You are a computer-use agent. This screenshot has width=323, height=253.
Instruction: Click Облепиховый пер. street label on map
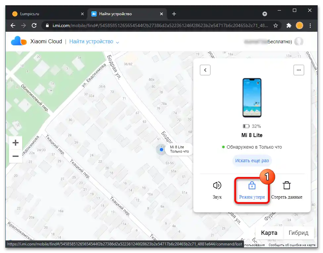[34, 98]
